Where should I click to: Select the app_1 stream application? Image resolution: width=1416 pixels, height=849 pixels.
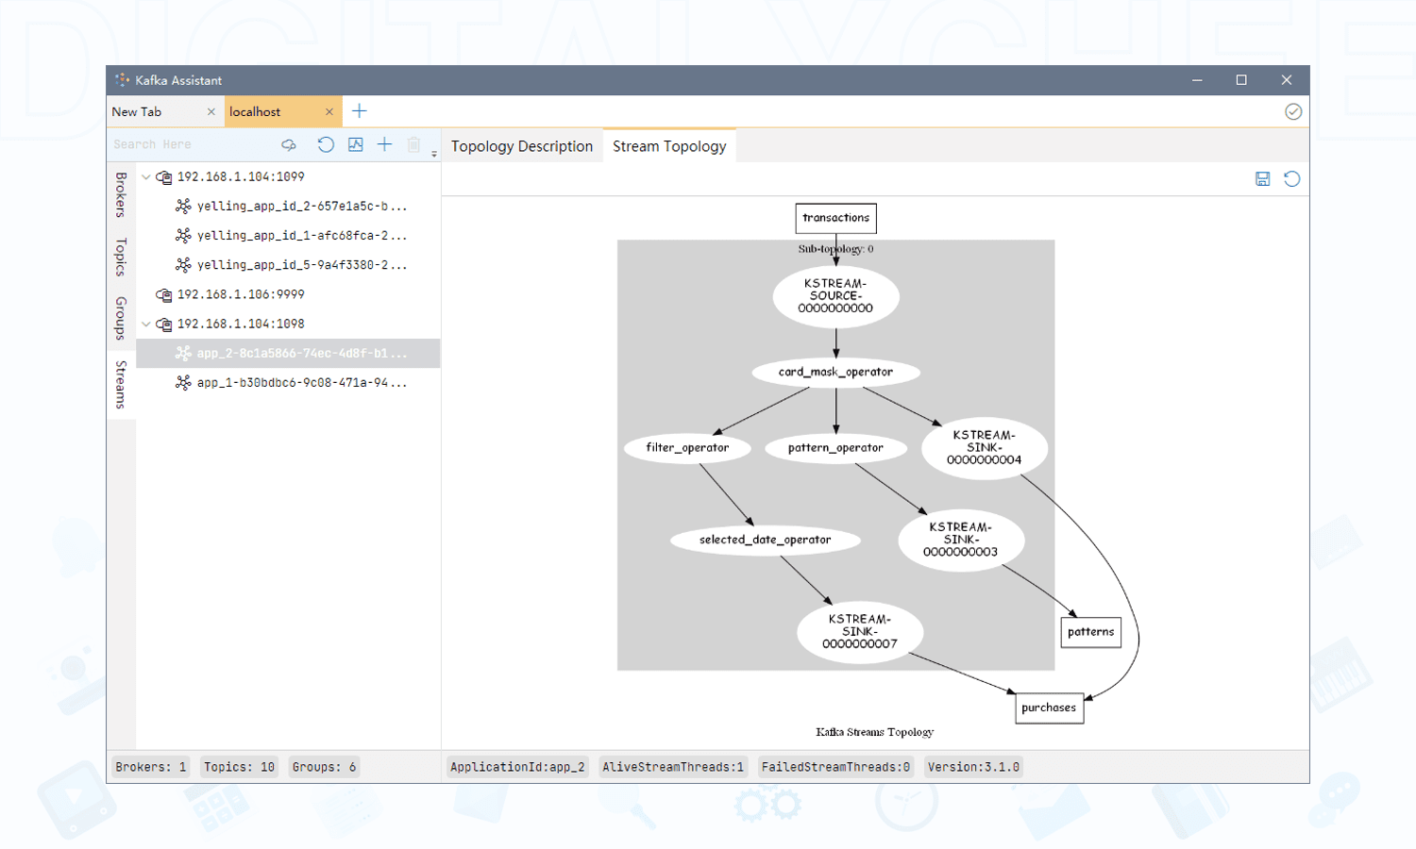point(301,383)
